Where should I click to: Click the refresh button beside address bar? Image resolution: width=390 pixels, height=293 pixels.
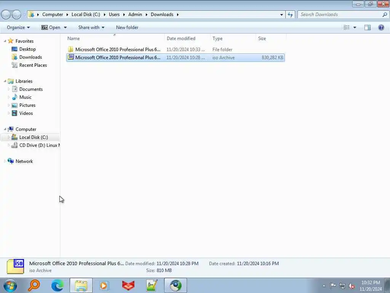click(x=290, y=14)
